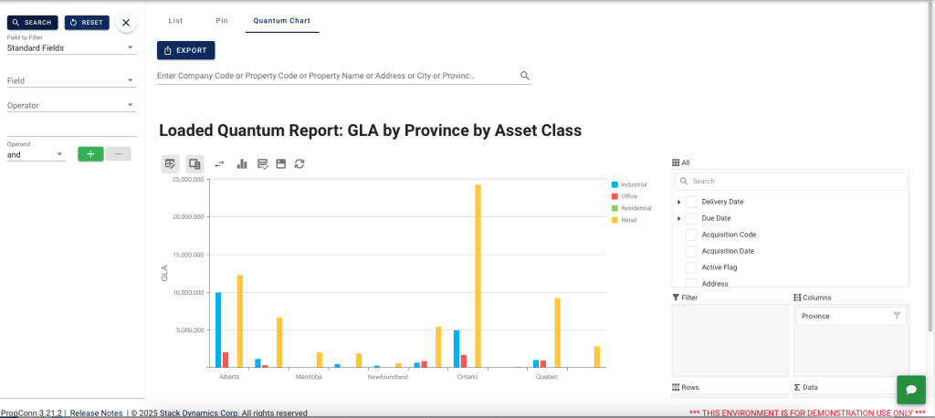Switch to the List tab
This screenshot has width=935, height=418.
(176, 19)
